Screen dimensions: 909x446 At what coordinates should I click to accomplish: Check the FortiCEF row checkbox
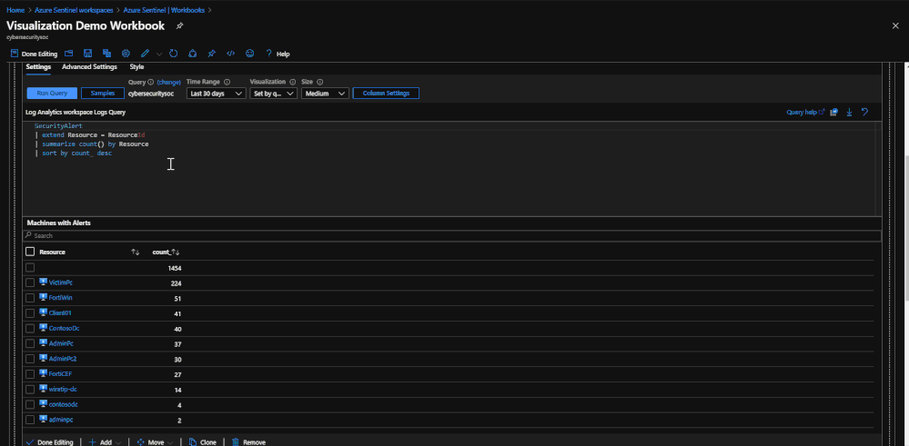(x=30, y=374)
